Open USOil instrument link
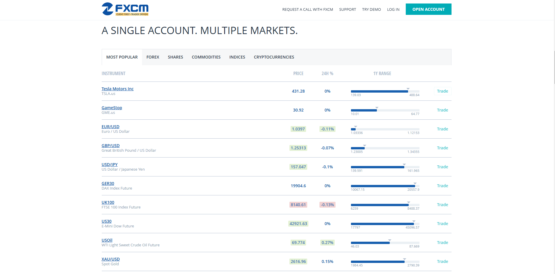Image resolution: width=555 pixels, height=274 pixels. [107, 240]
